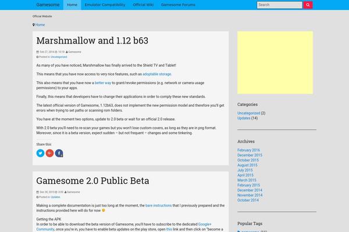Click the yellow advertisement box in sidebar
This screenshot has width=349, height=232.
click(275, 63)
